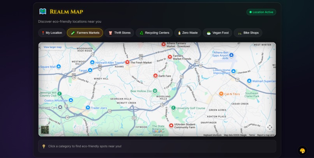This screenshot has height=158, width=314.
Task: Click The Fresh Market pin
Action: [x=127, y=62]
